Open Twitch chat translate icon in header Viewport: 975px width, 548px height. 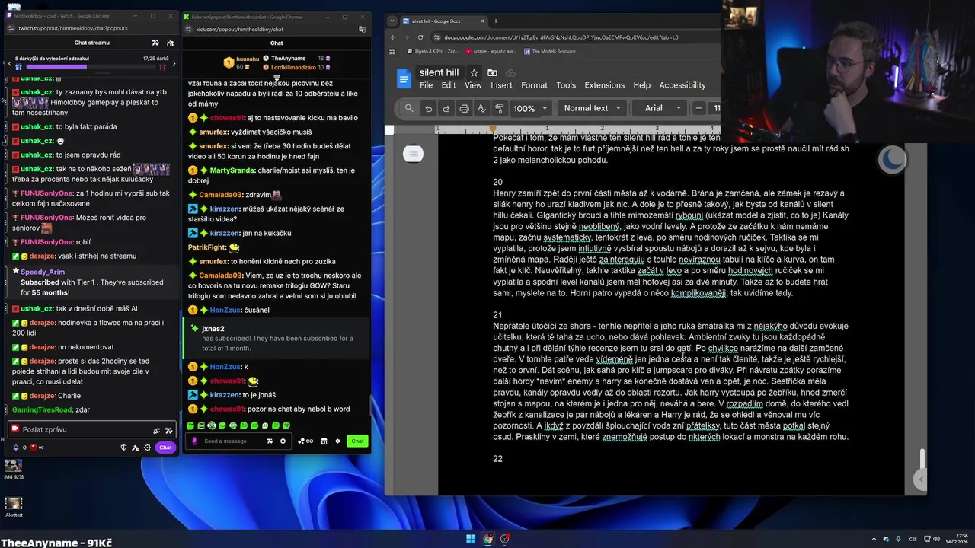[155, 43]
